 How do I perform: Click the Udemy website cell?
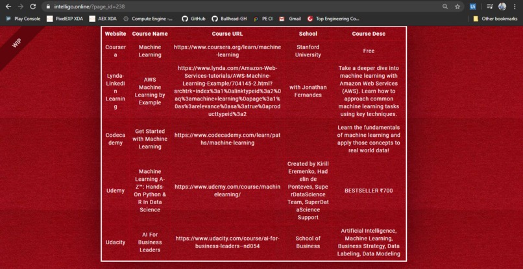[x=116, y=191]
